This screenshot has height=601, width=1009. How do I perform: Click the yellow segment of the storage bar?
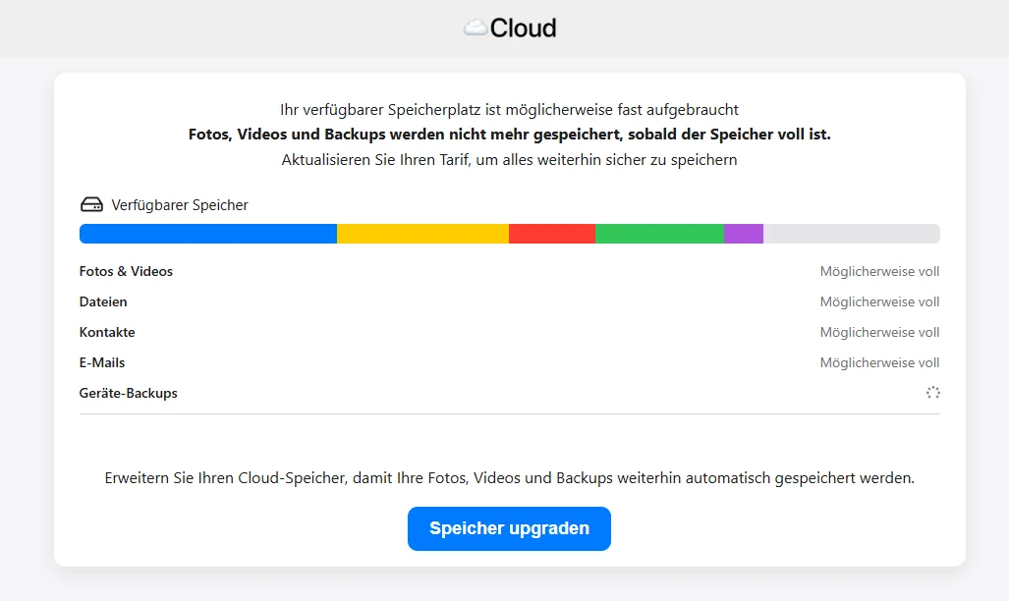pyautogui.click(x=422, y=233)
